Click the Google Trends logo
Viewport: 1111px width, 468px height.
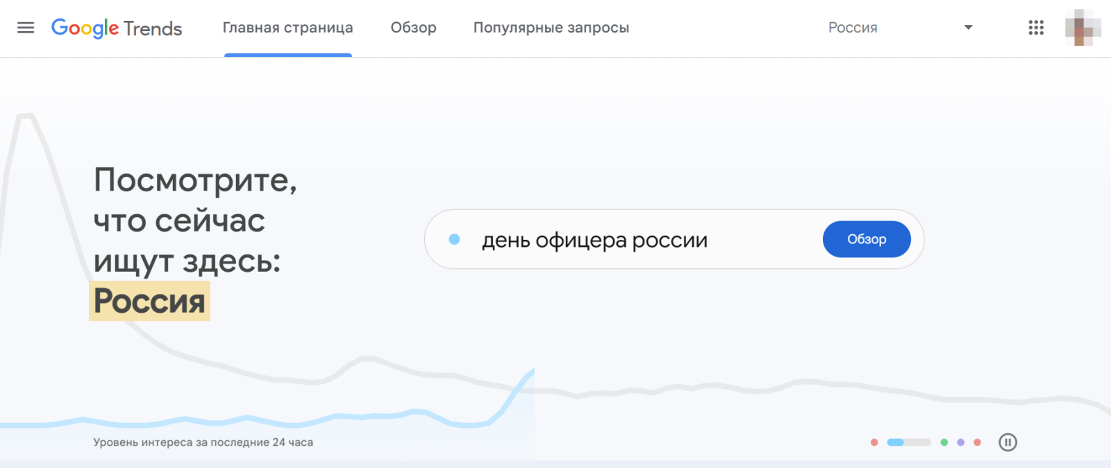coord(116,28)
